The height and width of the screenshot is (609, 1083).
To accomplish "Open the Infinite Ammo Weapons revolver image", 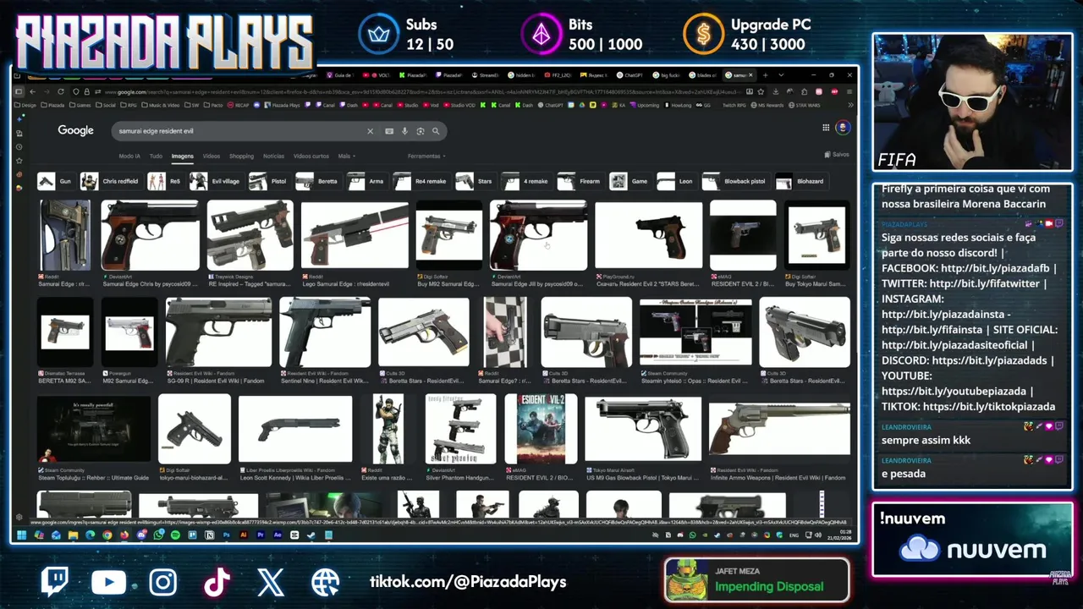I will tap(779, 429).
